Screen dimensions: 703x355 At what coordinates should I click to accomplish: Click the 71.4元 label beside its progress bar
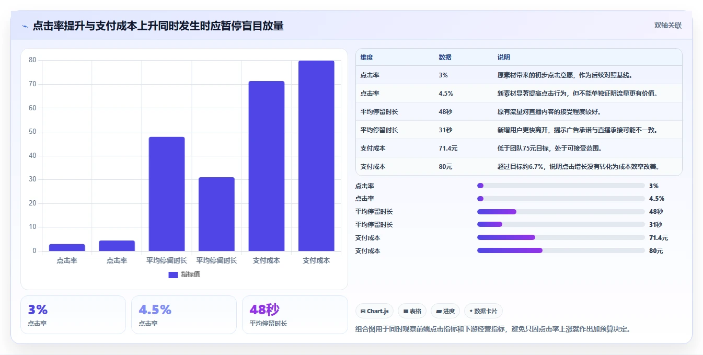tap(658, 238)
